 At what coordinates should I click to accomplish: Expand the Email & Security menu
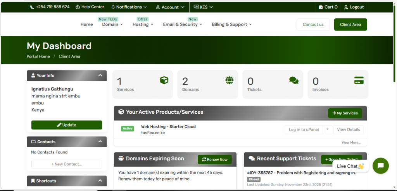click(183, 24)
